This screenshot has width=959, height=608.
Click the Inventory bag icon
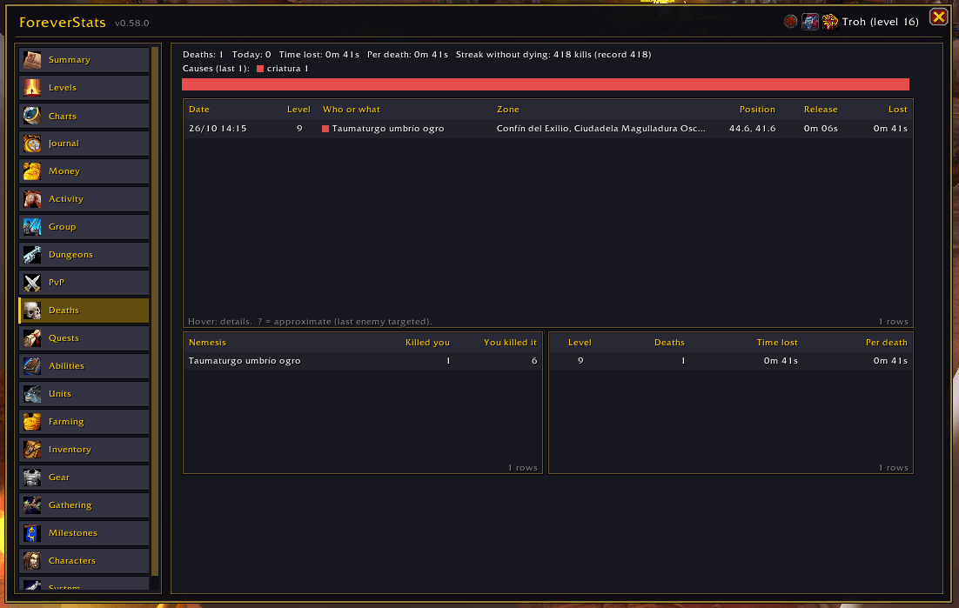[32, 449]
